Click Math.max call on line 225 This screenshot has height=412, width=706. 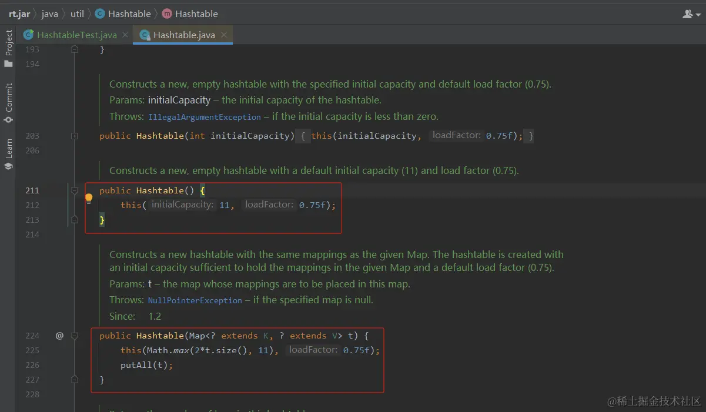coord(168,350)
